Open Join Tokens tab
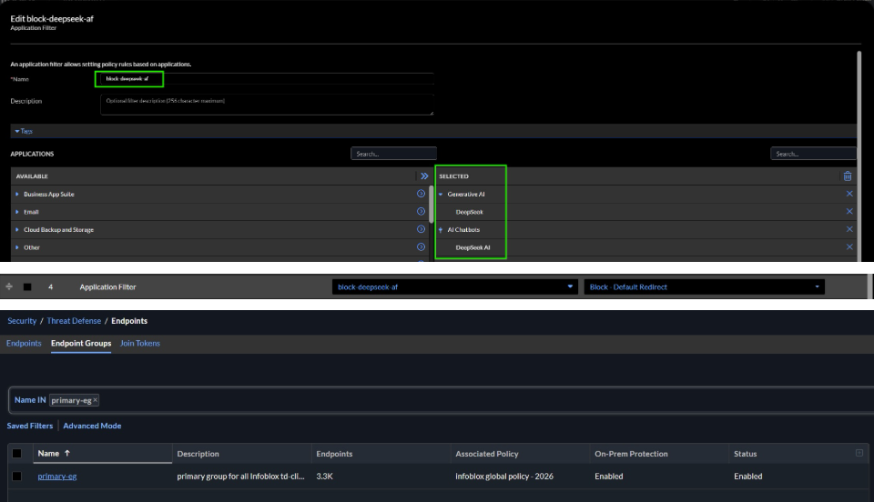The height and width of the screenshot is (502, 874). pyautogui.click(x=140, y=344)
